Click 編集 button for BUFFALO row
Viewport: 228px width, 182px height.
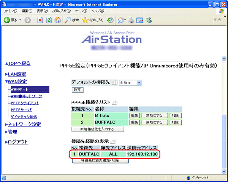tap(135, 122)
